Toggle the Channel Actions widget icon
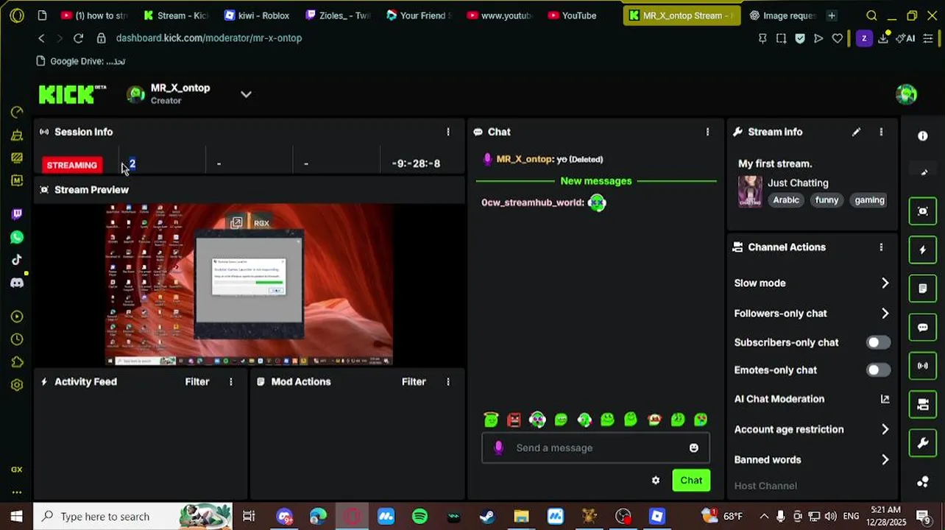The height and width of the screenshot is (530, 945). point(923,404)
